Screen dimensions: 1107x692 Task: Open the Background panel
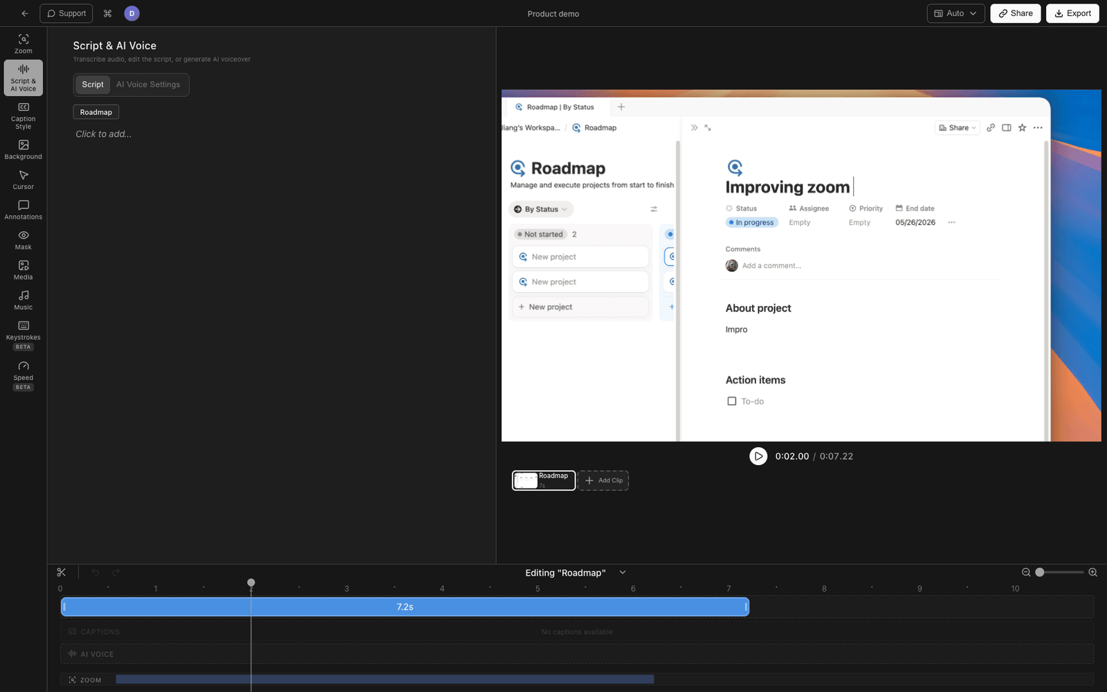point(24,149)
